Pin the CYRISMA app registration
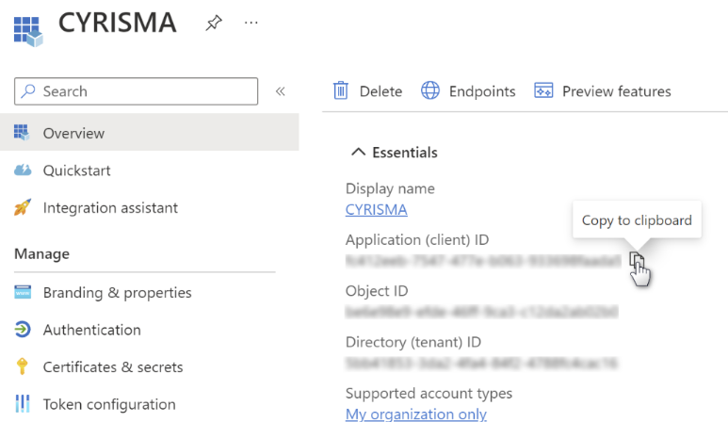 click(214, 23)
